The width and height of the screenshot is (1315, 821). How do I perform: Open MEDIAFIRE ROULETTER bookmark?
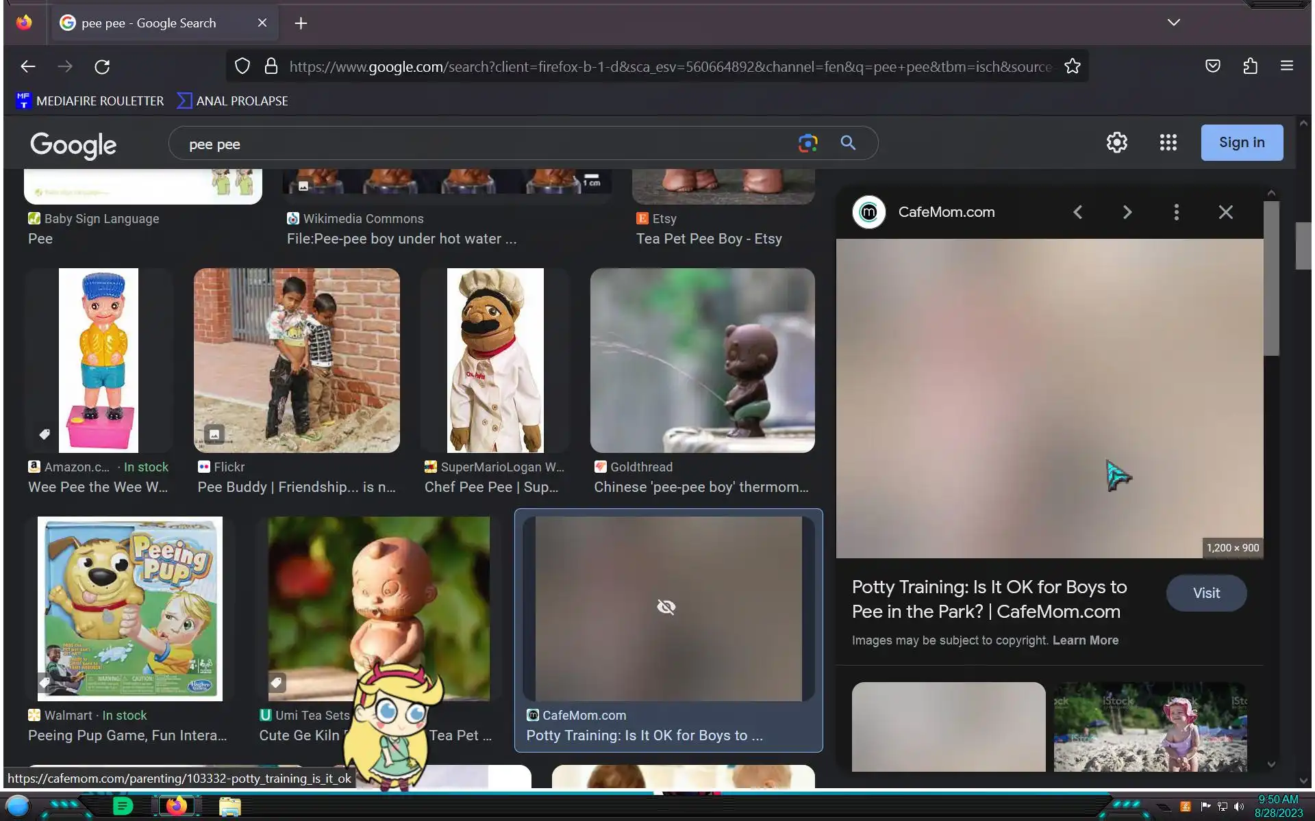point(90,101)
